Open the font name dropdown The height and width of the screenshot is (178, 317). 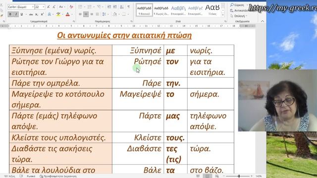pos(33,7)
